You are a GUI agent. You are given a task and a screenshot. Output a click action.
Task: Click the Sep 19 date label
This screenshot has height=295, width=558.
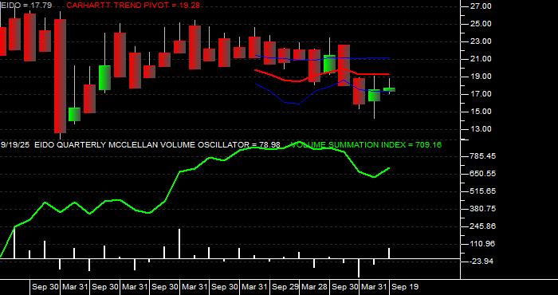[x=405, y=287]
